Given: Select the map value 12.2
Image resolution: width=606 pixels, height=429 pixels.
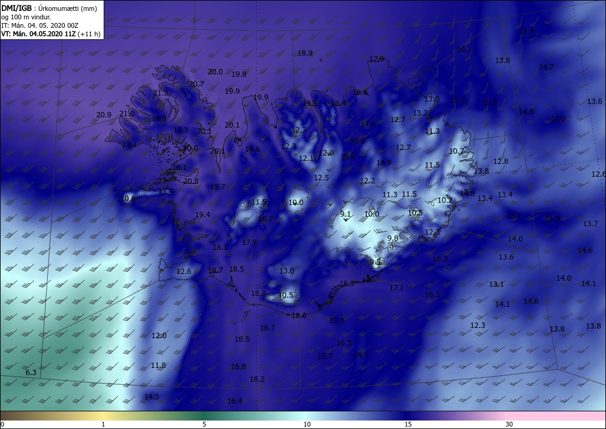Looking at the screenshot, I should click(367, 180).
